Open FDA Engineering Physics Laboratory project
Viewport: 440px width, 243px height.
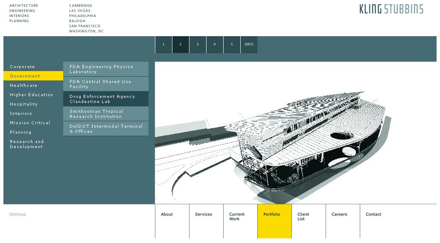click(x=105, y=69)
